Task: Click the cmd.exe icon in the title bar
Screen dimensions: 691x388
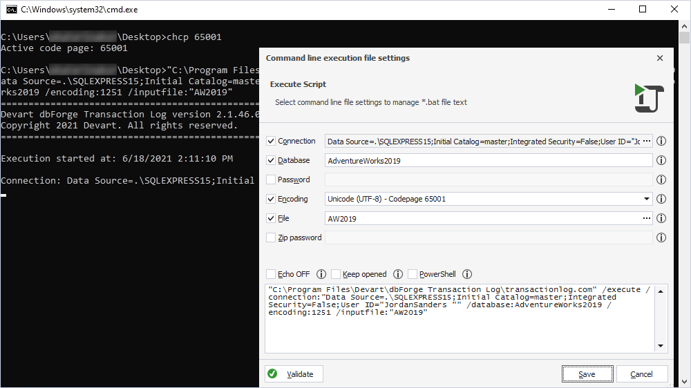Action: click(x=12, y=9)
